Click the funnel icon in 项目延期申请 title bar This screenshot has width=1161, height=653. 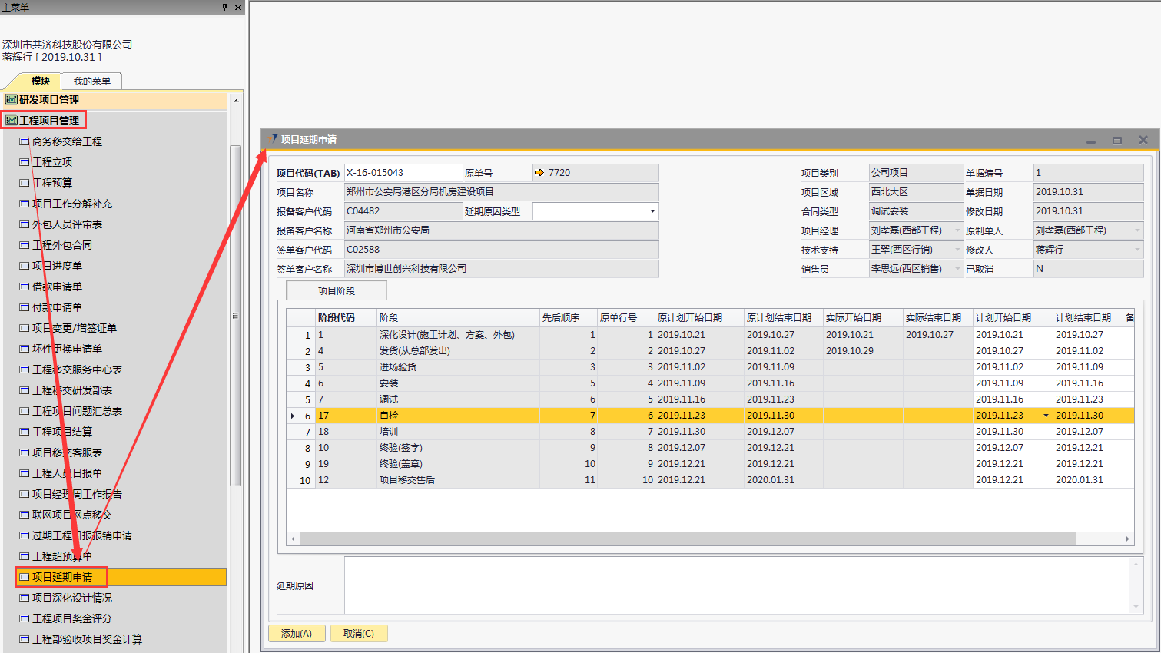pos(273,139)
